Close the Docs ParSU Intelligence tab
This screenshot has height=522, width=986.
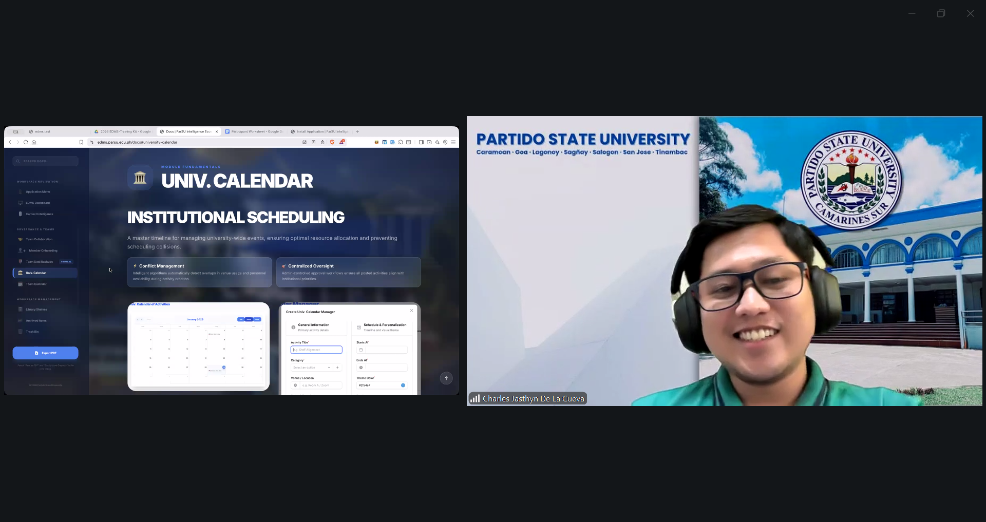217,131
